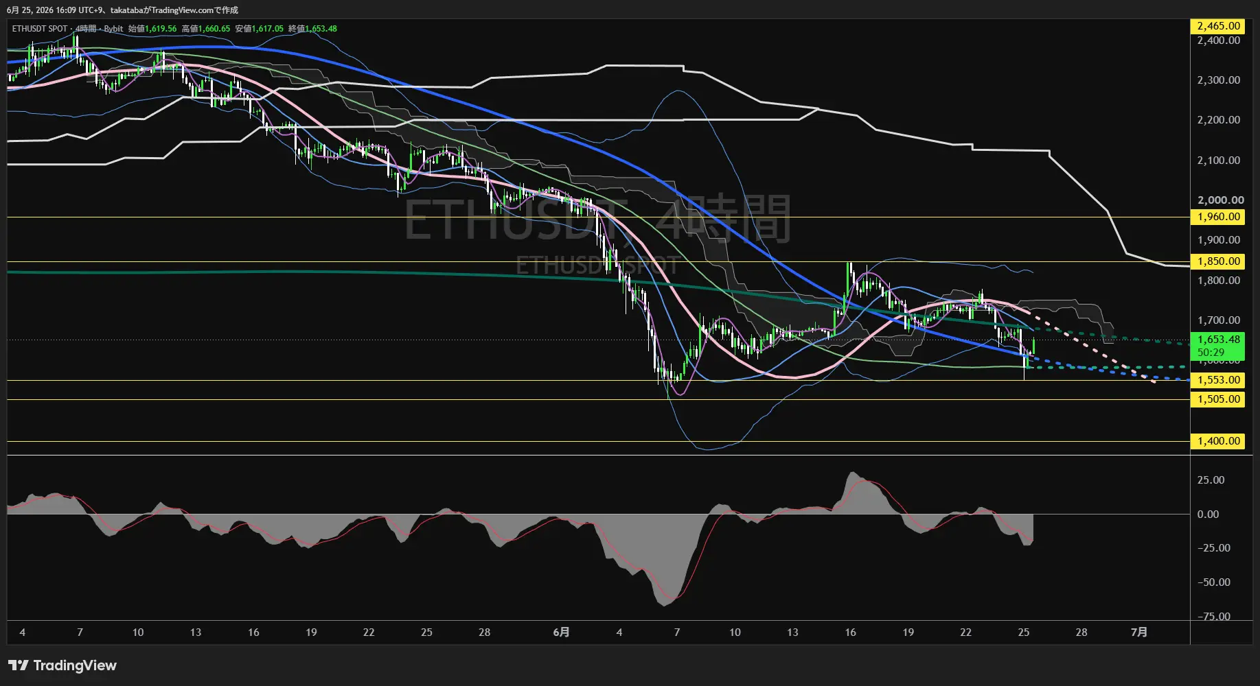Screen dimensions: 1260x686
Task: Click the oscillator −25.00 axis label
Action: pyautogui.click(x=1213, y=548)
